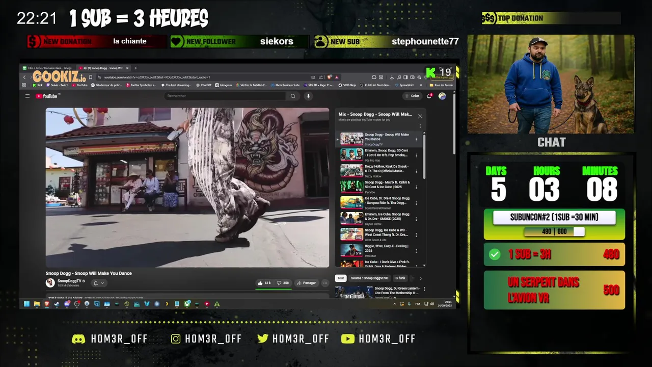The width and height of the screenshot is (652, 367).
Task: Open the SnoopDoggTV channel avatar
Action: tap(50, 283)
